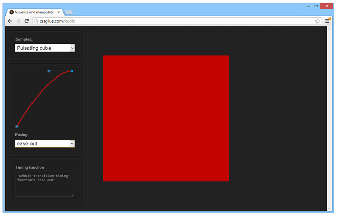The width and height of the screenshot is (337, 216).
Task: Open the Chrome hamburger menu
Action: point(327,21)
